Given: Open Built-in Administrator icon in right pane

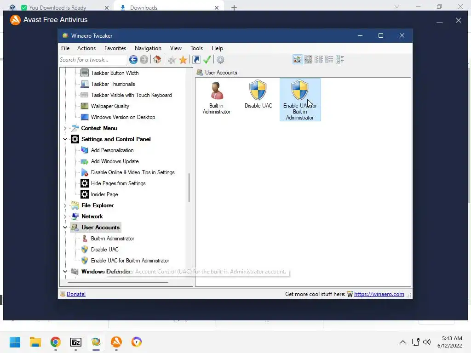Looking at the screenshot, I should coord(217,98).
